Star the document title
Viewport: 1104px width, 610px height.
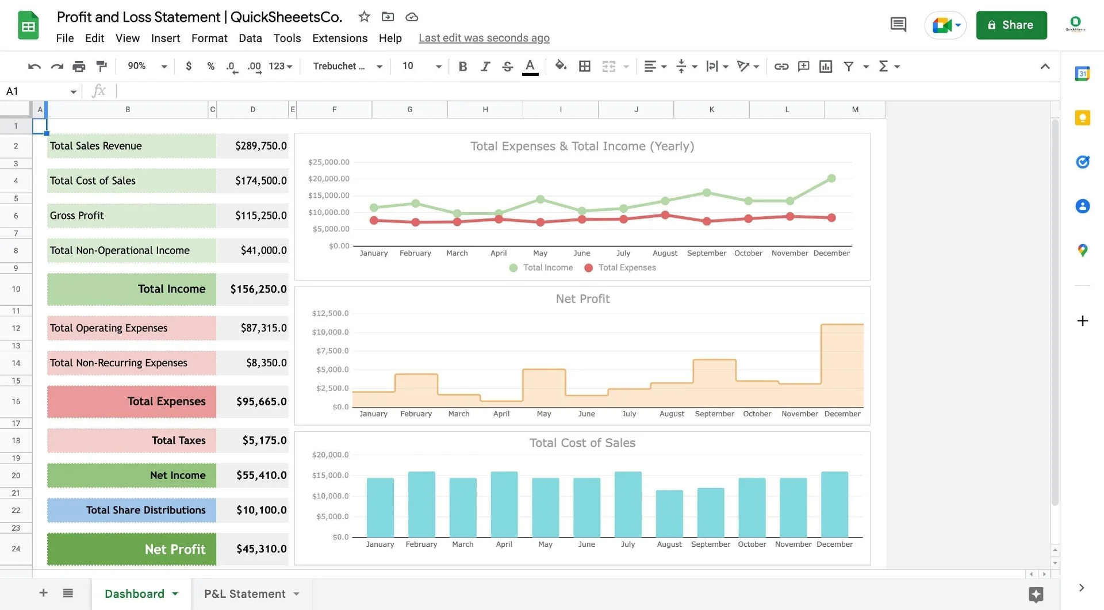(x=364, y=17)
